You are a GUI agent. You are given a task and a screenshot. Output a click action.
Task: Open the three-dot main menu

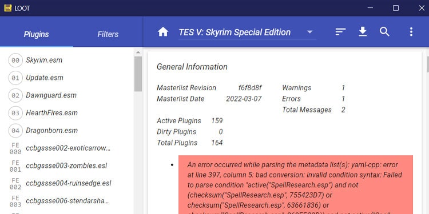pyautogui.click(x=411, y=32)
